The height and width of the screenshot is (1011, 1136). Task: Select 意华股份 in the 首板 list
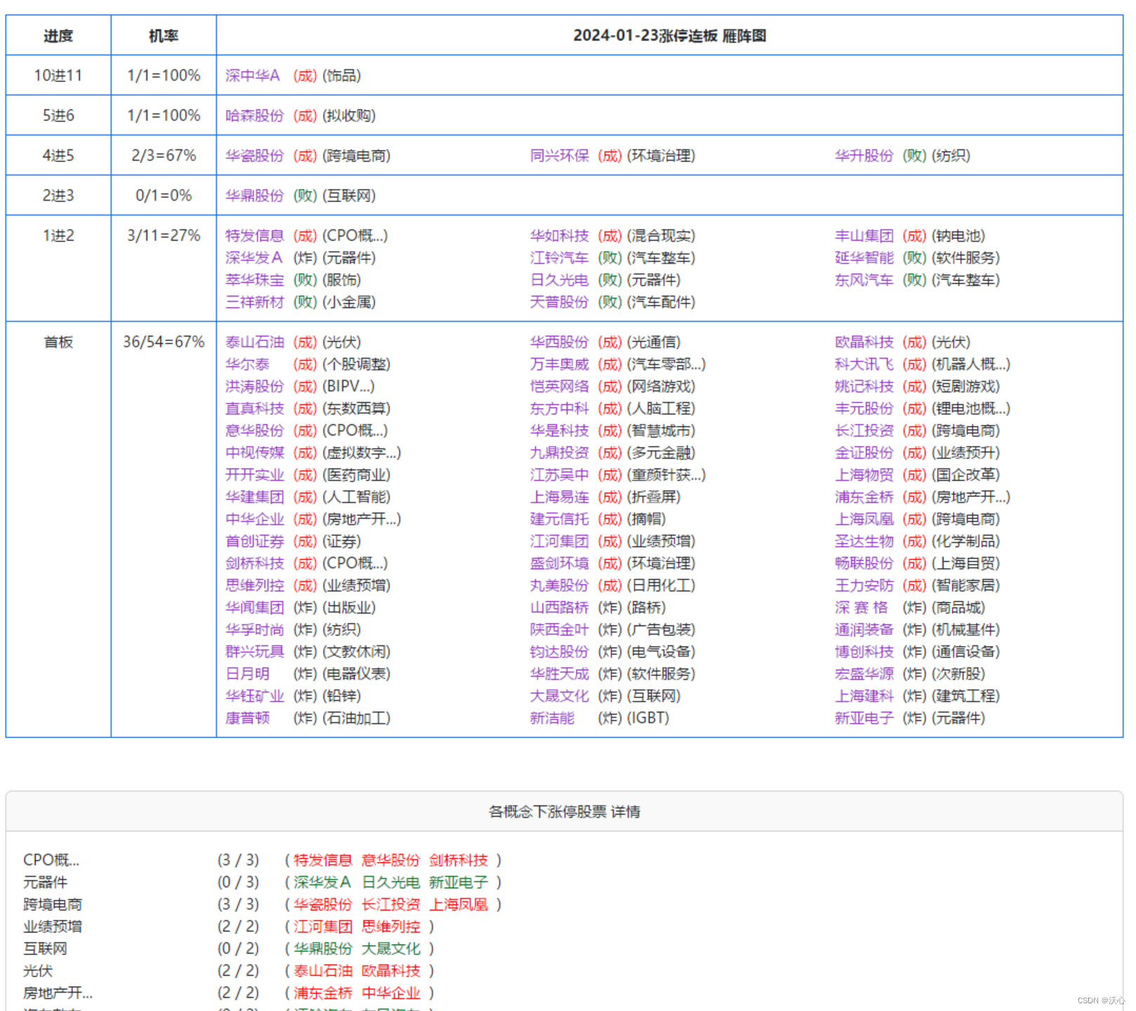click(x=255, y=431)
